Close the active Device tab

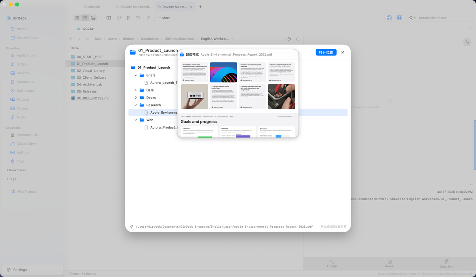coord(191,7)
